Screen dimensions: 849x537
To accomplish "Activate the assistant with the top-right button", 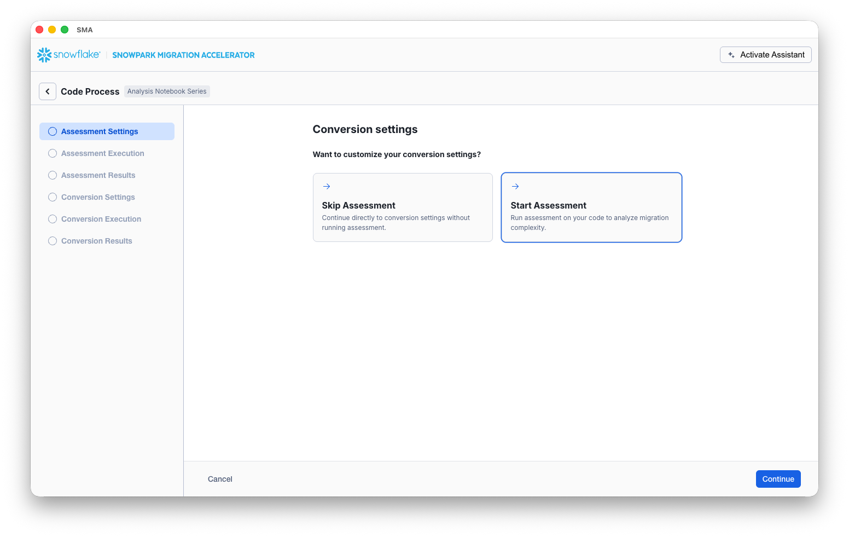I will tap(765, 55).
